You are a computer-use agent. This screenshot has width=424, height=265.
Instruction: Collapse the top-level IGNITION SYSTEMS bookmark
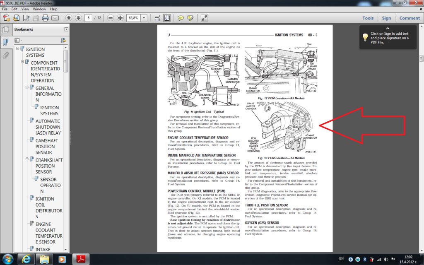[x=18, y=49]
